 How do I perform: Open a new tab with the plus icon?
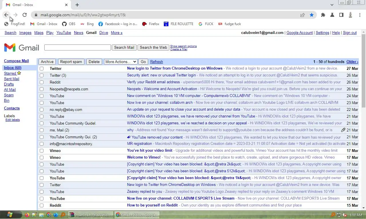(x=77, y=5)
